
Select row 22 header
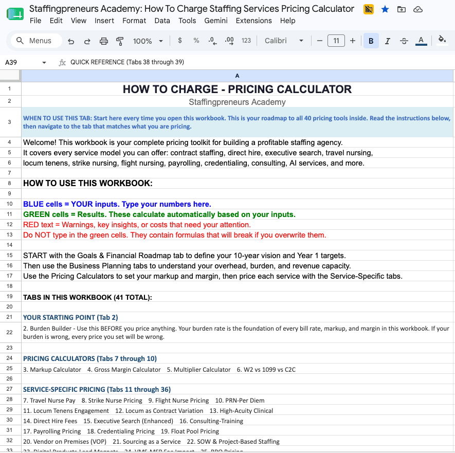pos(10,333)
